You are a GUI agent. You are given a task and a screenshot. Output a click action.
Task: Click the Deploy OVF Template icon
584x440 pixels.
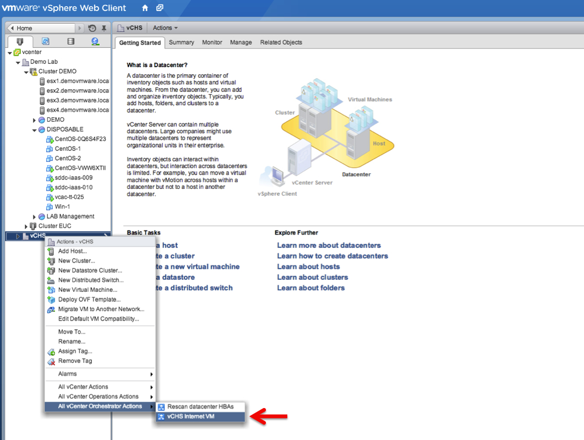[51, 300]
